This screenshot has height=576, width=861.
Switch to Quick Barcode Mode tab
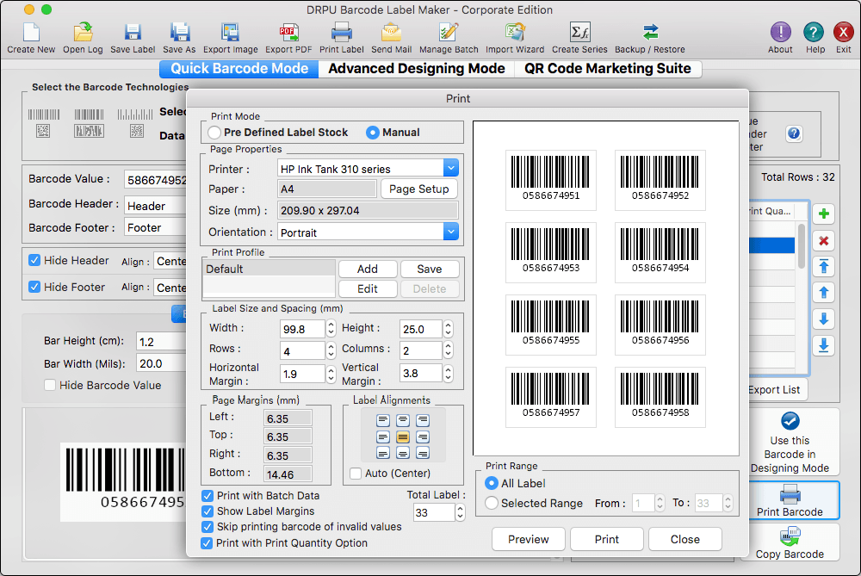point(238,69)
